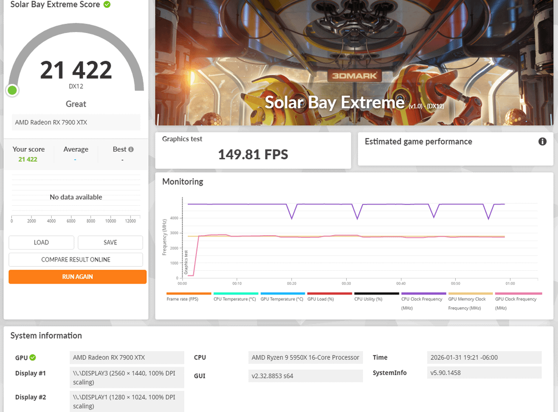558x412 pixels.
Task: Toggle the CPU Temperature legend series
Action: coord(235,296)
